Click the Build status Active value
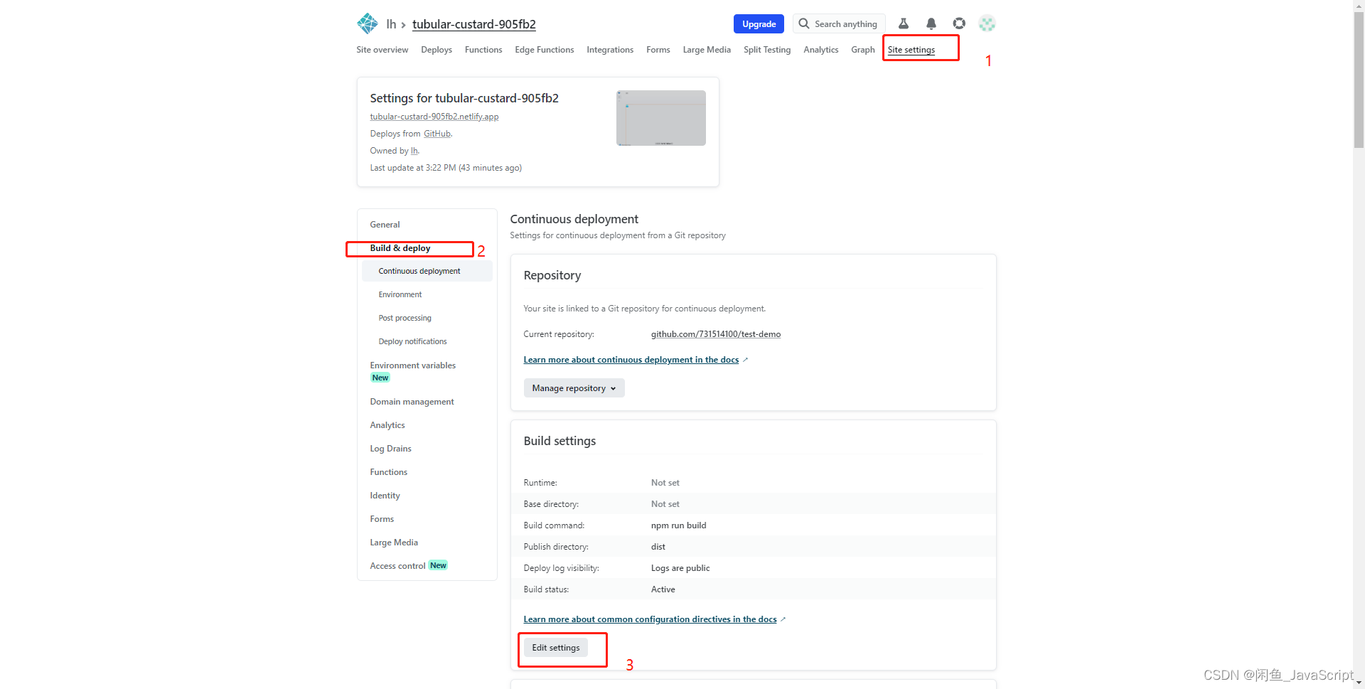The image size is (1365, 689). 663,589
